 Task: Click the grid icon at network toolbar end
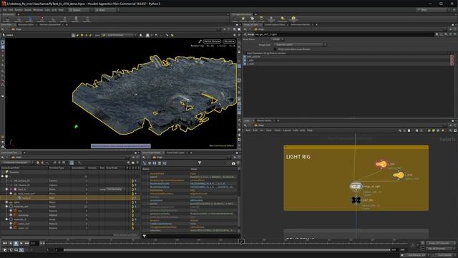pos(455,130)
